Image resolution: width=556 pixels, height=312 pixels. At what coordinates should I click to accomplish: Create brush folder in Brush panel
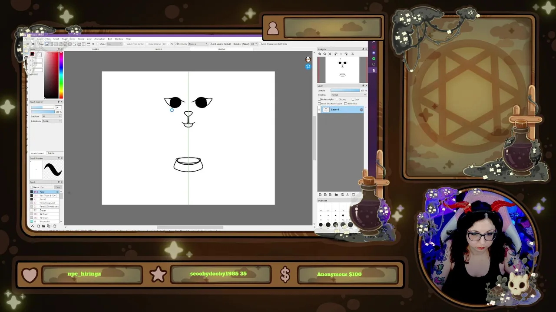coord(43,226)
